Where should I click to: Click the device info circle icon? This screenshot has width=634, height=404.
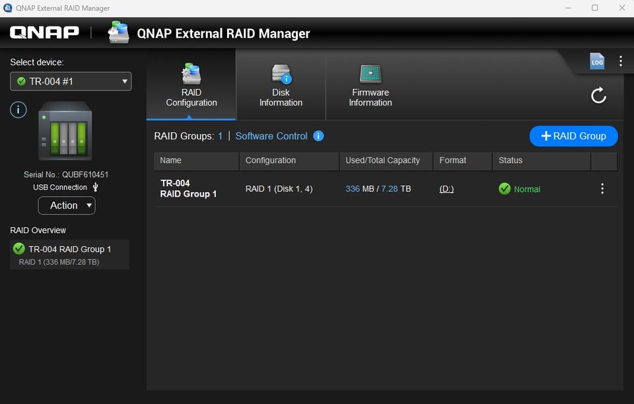(x=18, y=110)
